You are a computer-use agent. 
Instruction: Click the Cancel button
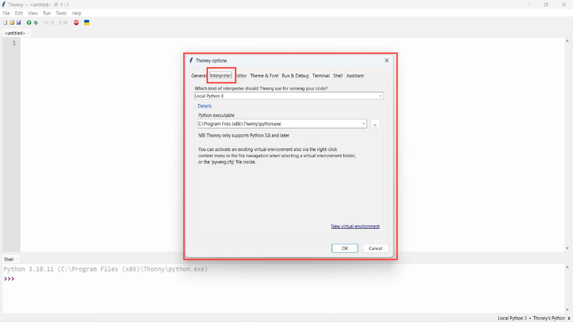[x=375, y=248]
